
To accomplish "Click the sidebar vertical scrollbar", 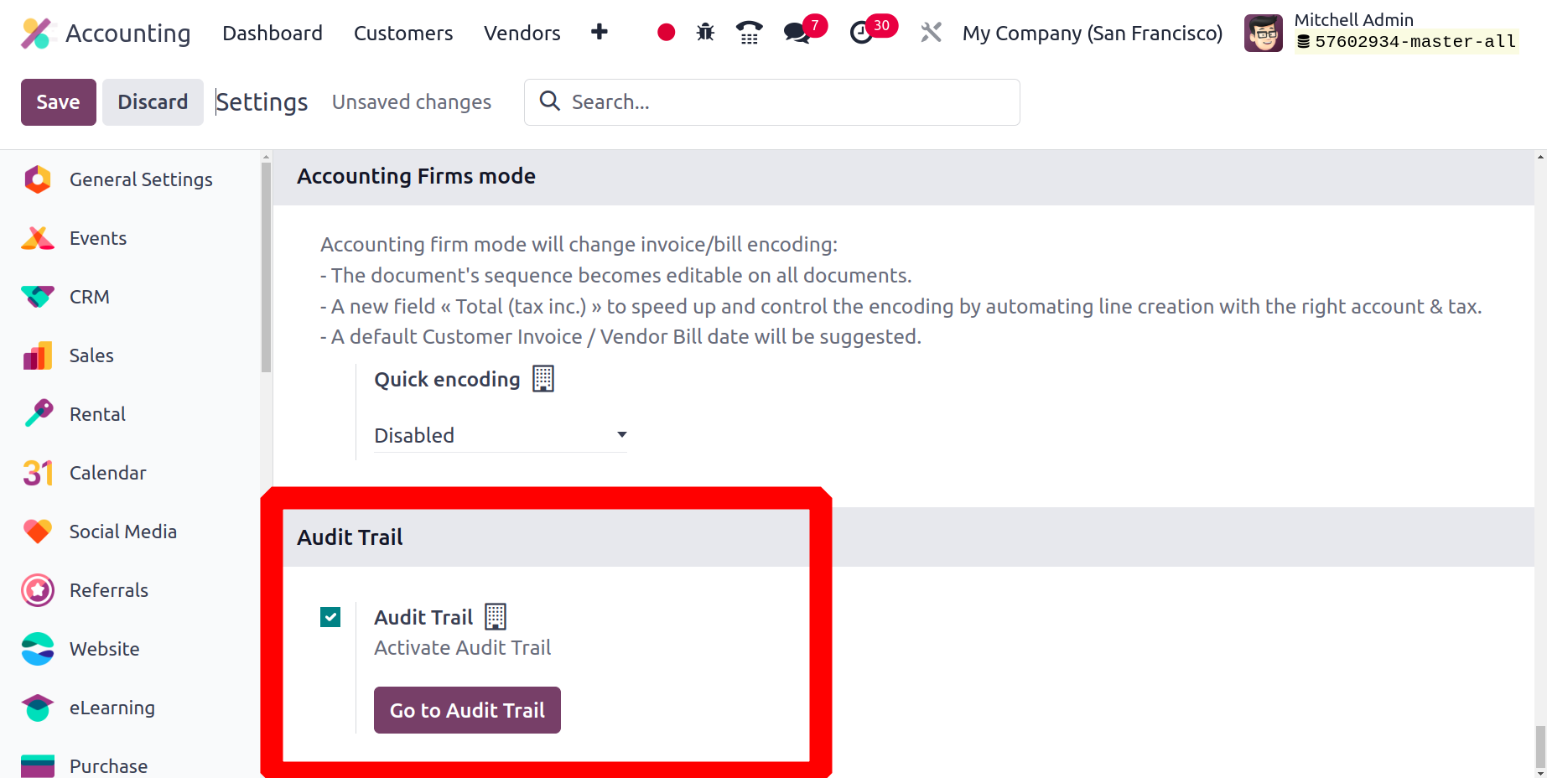I will point(266,268).
